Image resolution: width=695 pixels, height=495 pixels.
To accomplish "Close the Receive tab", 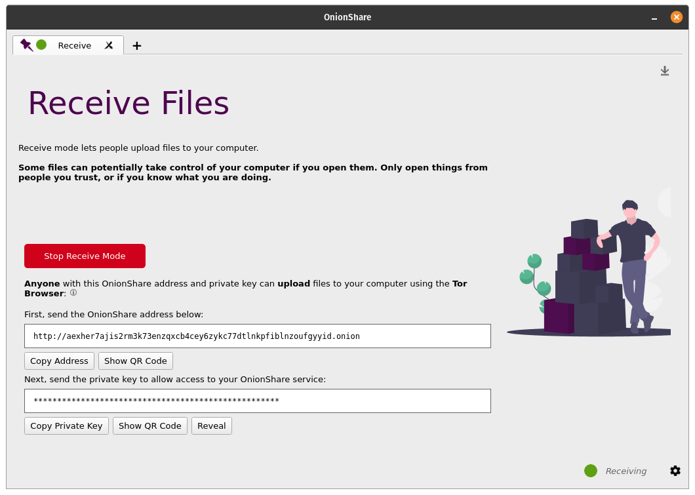I will (x=109, y=45).
